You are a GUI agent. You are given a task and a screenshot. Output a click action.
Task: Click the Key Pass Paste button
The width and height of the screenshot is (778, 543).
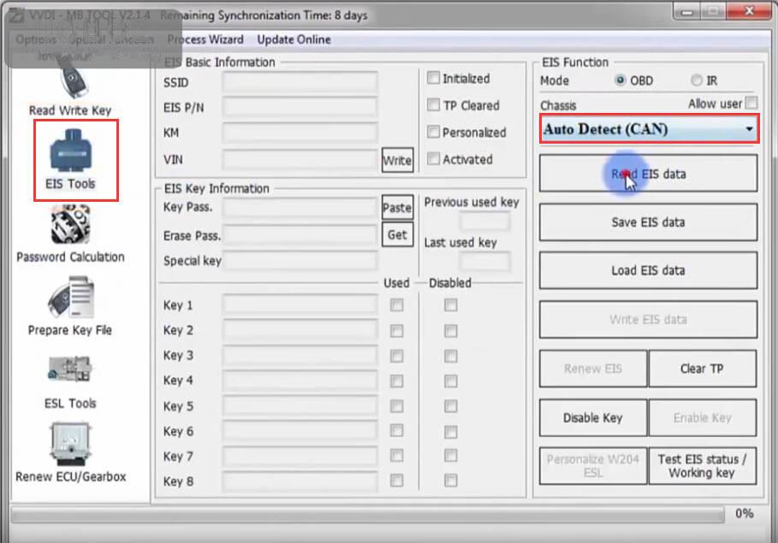coord(397,207)
